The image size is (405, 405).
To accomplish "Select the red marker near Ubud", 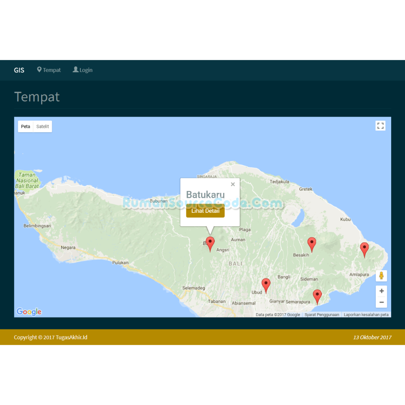I will [266, 286].
